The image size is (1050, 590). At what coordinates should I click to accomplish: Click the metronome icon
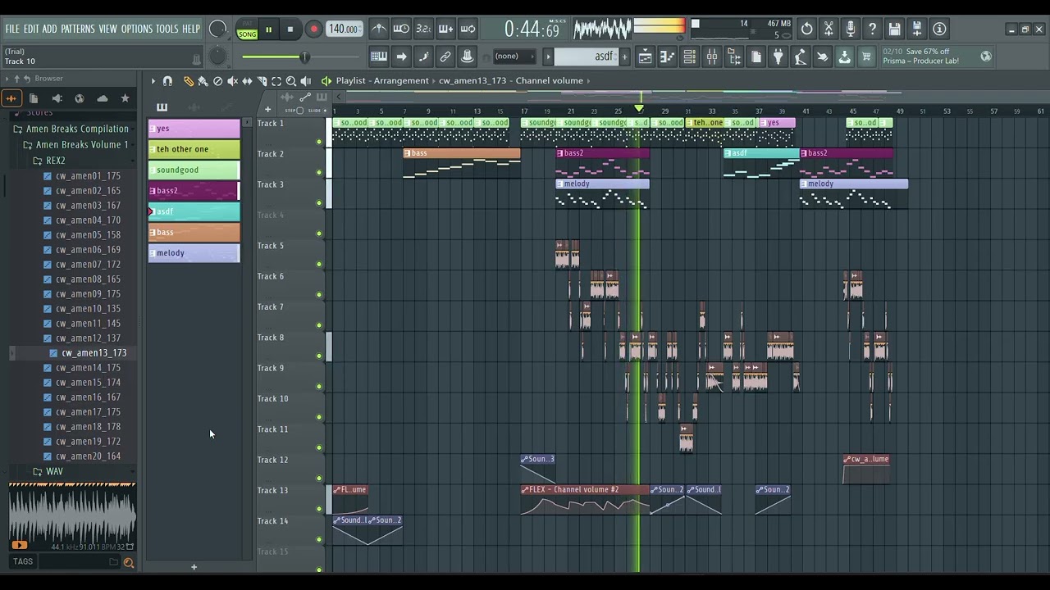click(379, 29)
